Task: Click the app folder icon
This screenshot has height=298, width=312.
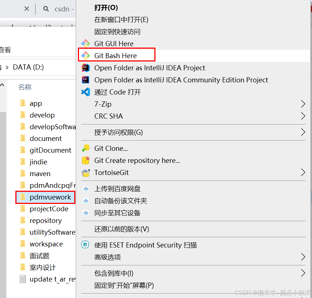Action: [x=23, y=103]
